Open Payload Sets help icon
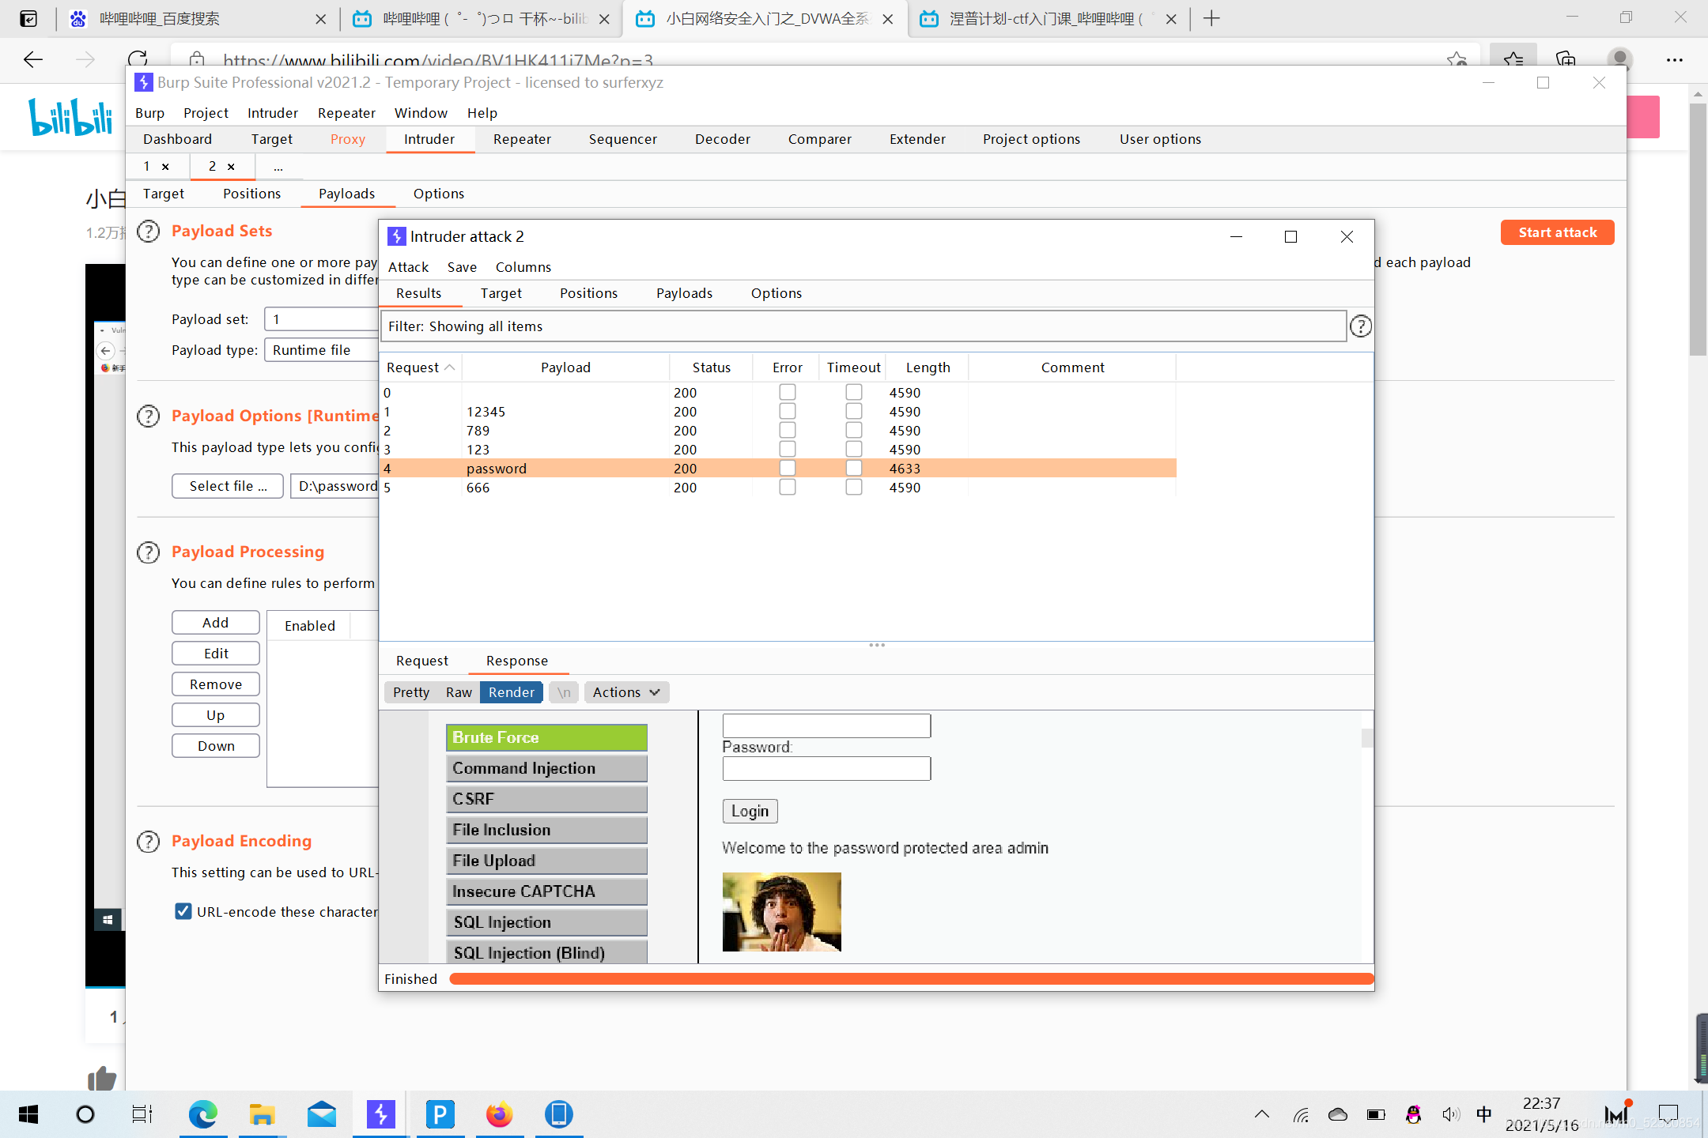This screenshot has height=1138, width=1708. click(148, 231)
